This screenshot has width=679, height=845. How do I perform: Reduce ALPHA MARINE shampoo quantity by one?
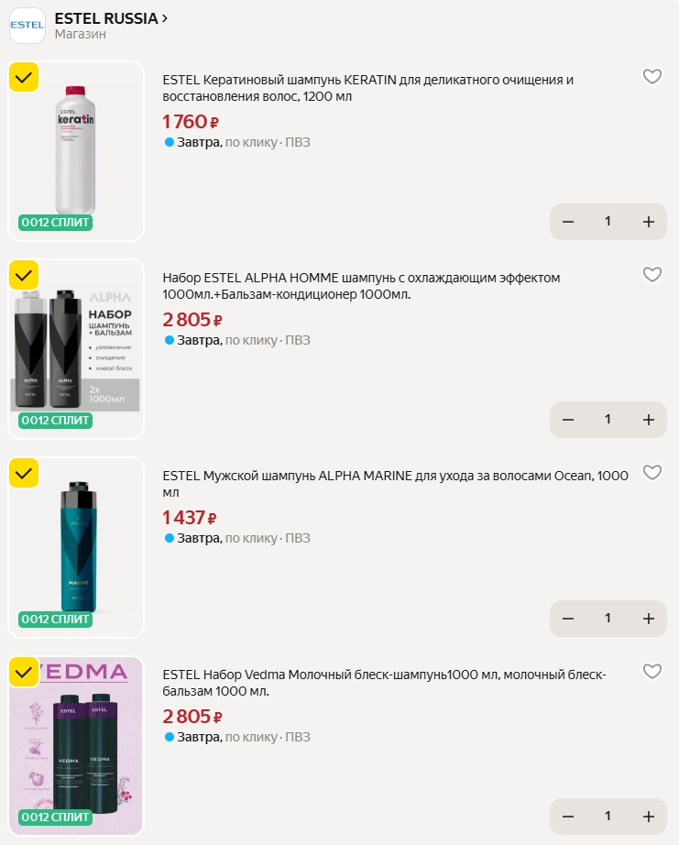(568, 619)
